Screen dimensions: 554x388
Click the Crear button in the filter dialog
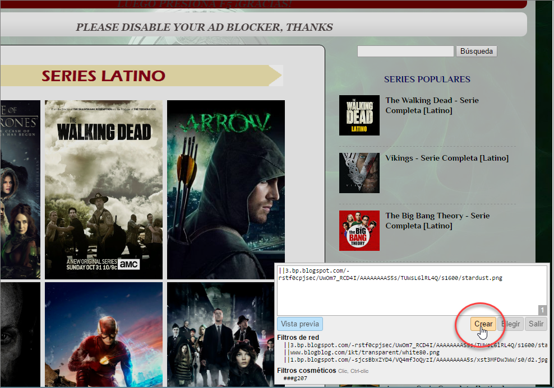pyautogui.click(x=483, y=324)
